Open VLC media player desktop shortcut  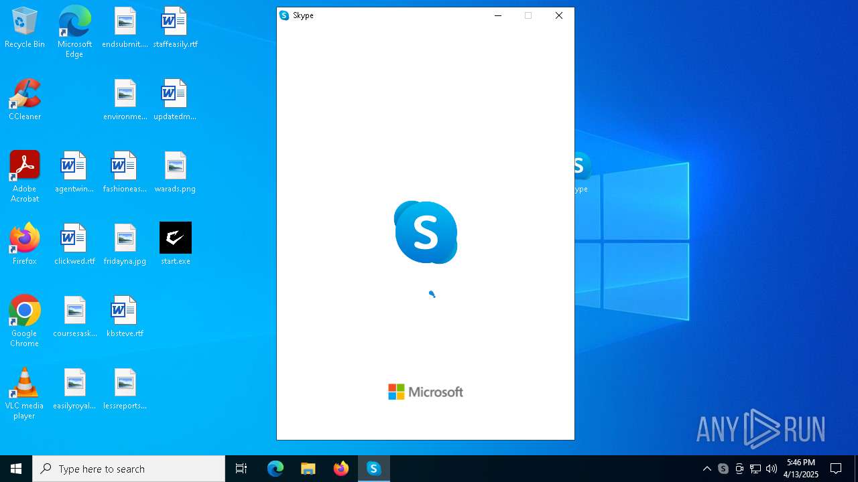(25, 393)
